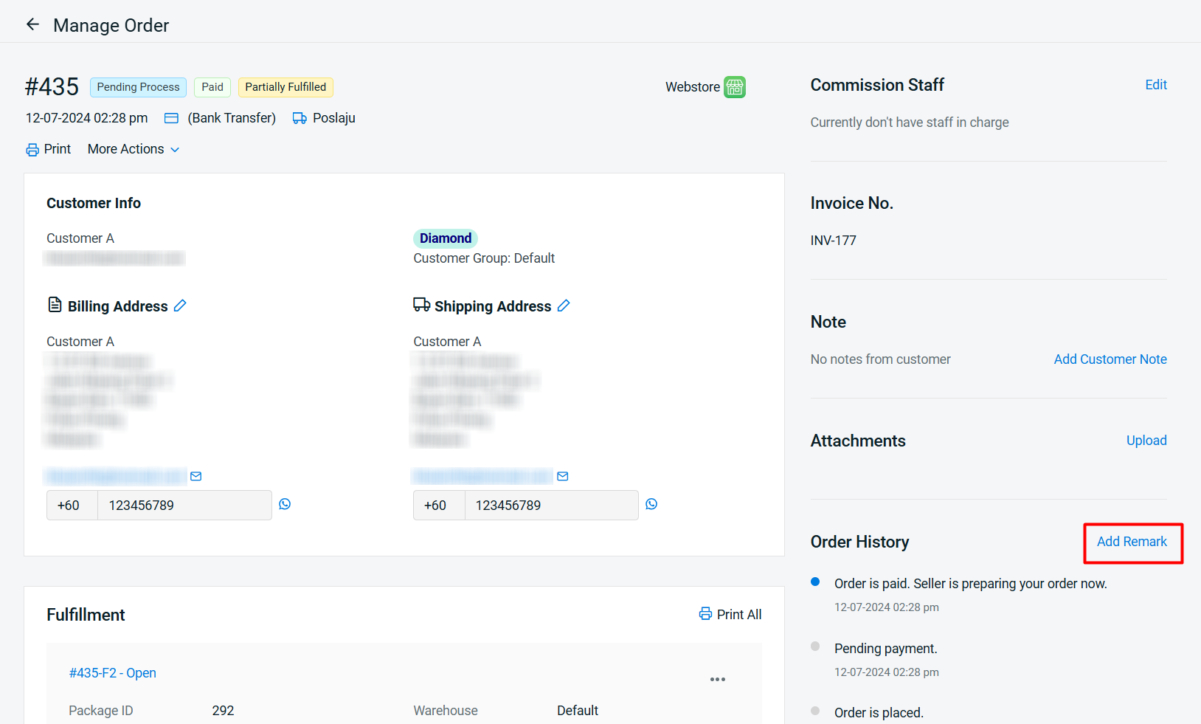Click the printer icon next to Print
Image resolution: width=1201 pixels, height=724 pixels.
pos(32,150)
